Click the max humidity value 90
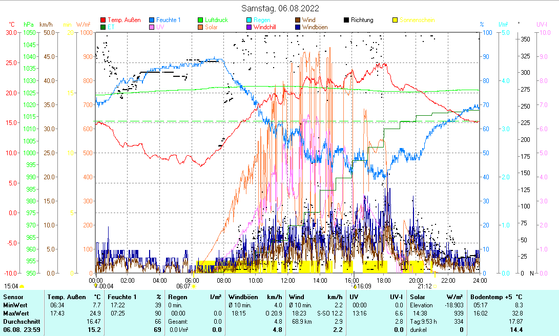 (x=158, y=313)
